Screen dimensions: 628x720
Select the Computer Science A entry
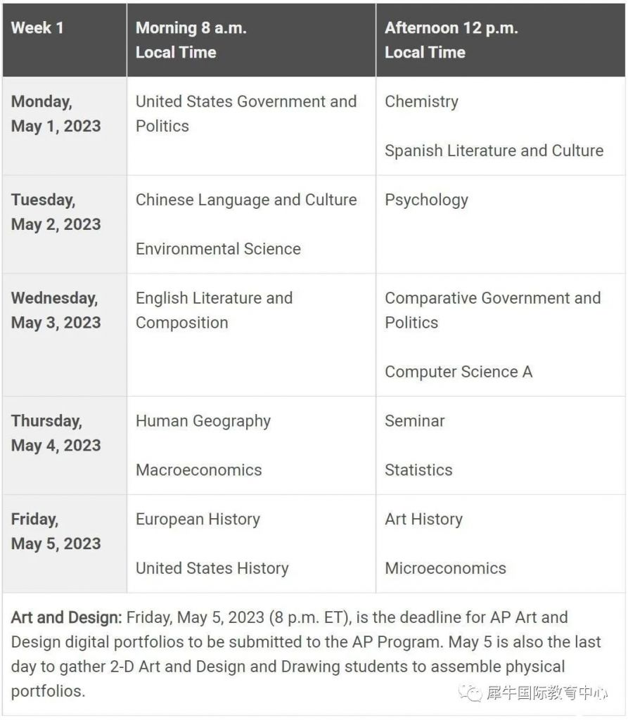(459, 372)
